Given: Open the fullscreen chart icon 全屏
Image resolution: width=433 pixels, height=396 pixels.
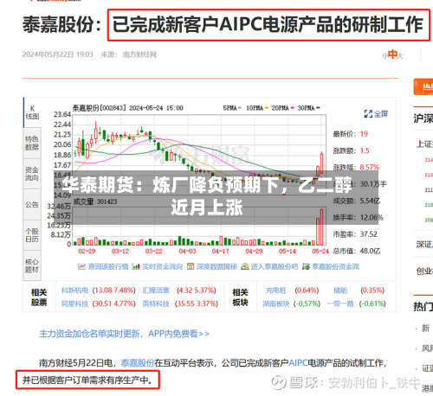Looking at the screenshot, I should point(376,114).
